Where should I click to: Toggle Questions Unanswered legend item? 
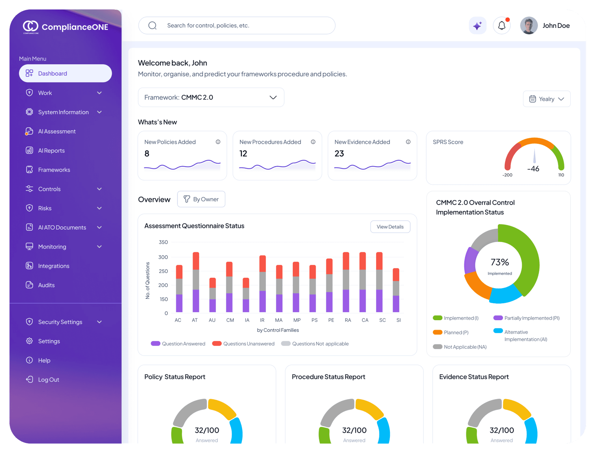point(243,343)
